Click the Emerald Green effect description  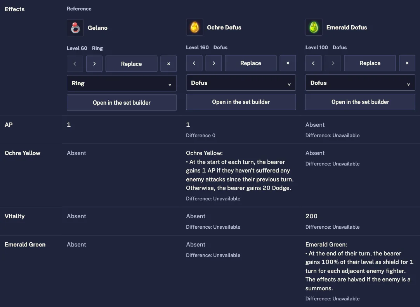click(x=359, y=266)
